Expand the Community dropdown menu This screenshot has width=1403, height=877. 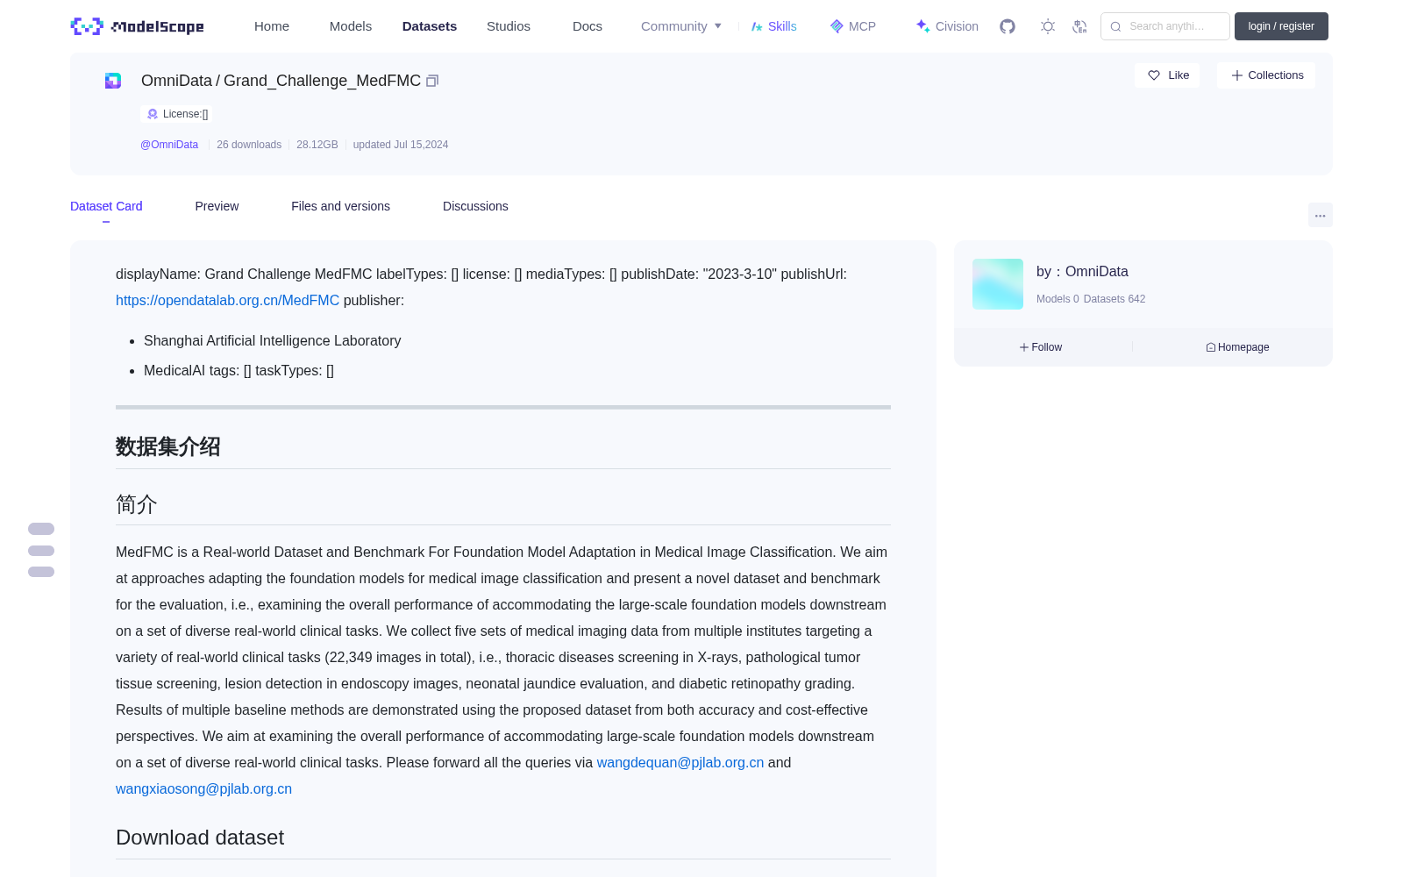pyautogui.click(x=681, y=26)
